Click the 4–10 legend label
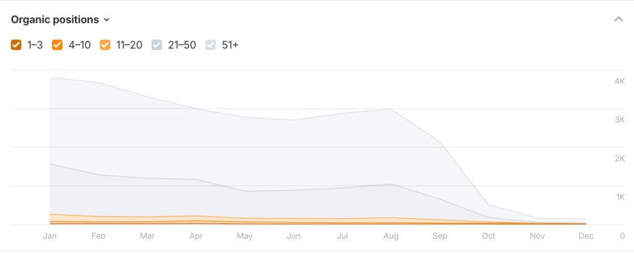634x254 pixels. [x=79, y=44]
